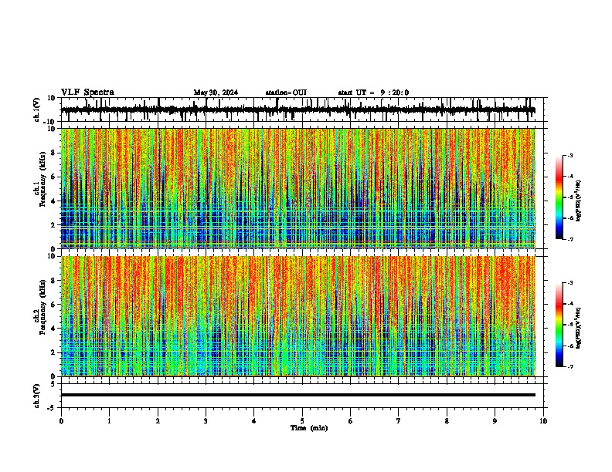Screen dimensions: 612x472
Task: Click time axis tick label "1"
Action: pyautogui.click(x=109, y=421)
